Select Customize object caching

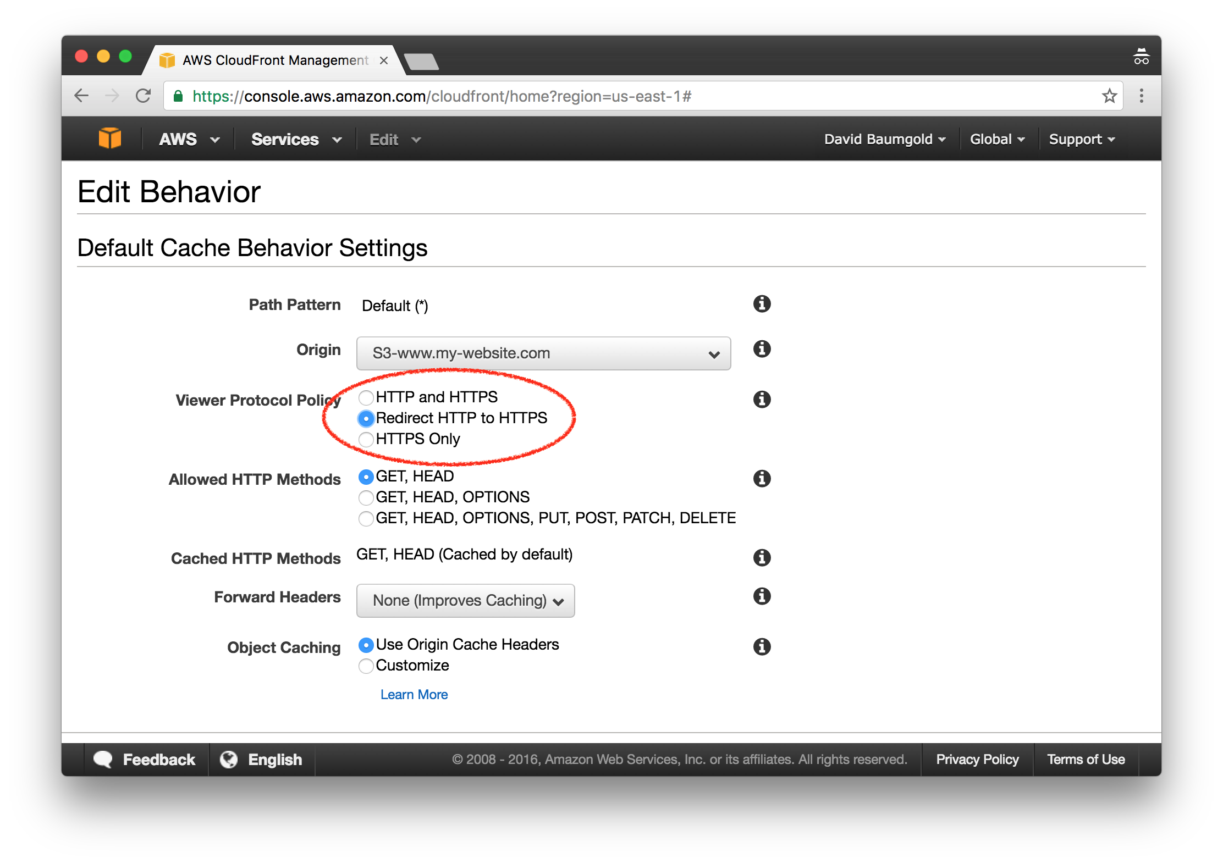366,666
